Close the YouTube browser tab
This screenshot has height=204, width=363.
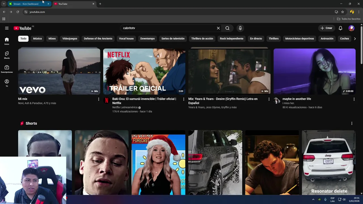[x=93, y=4]
